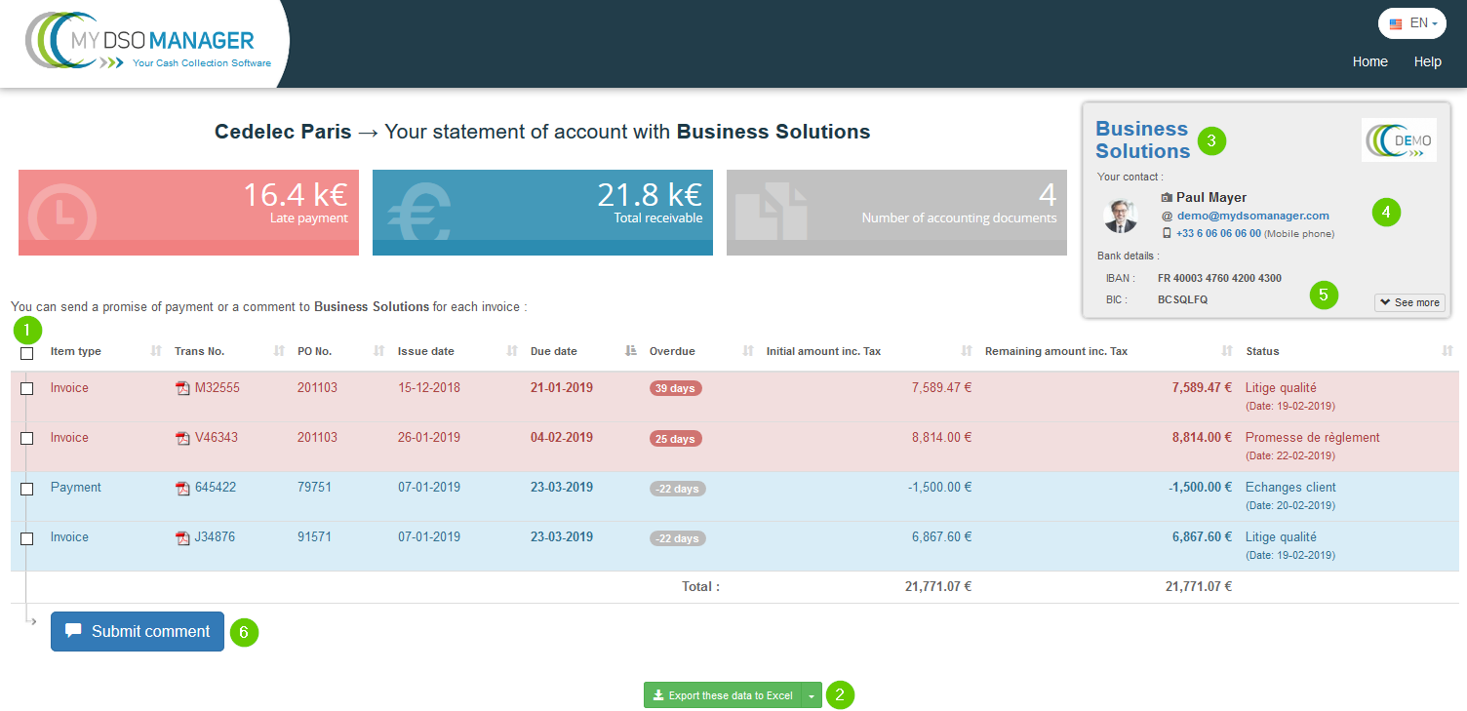The height and width of the screenshot is (711, 1467).
Task: Open the Excel export dropdown arrow
Action: 811,695
